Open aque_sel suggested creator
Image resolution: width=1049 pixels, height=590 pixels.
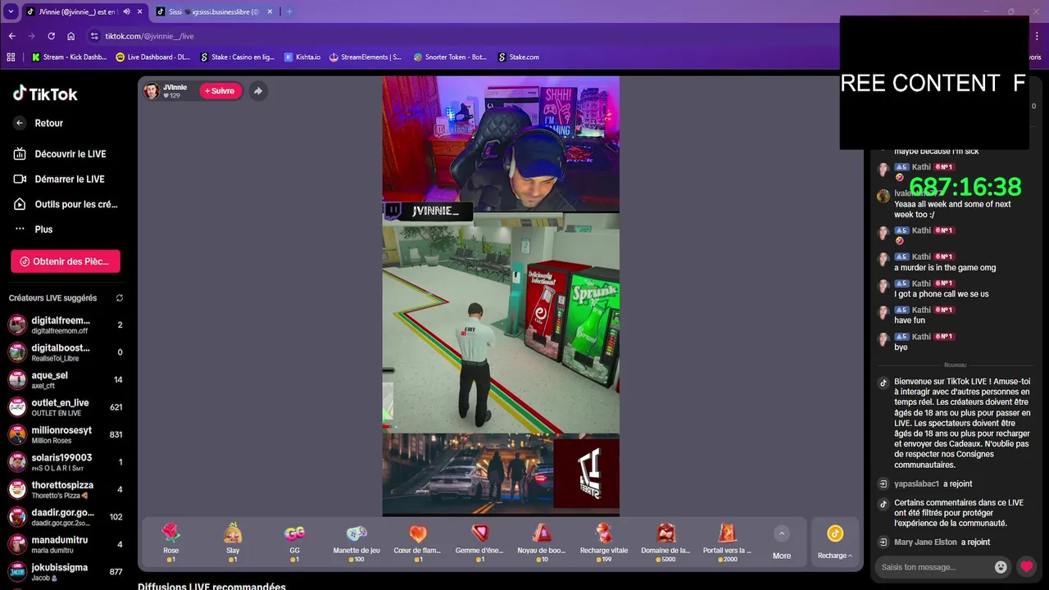[66, 380]
